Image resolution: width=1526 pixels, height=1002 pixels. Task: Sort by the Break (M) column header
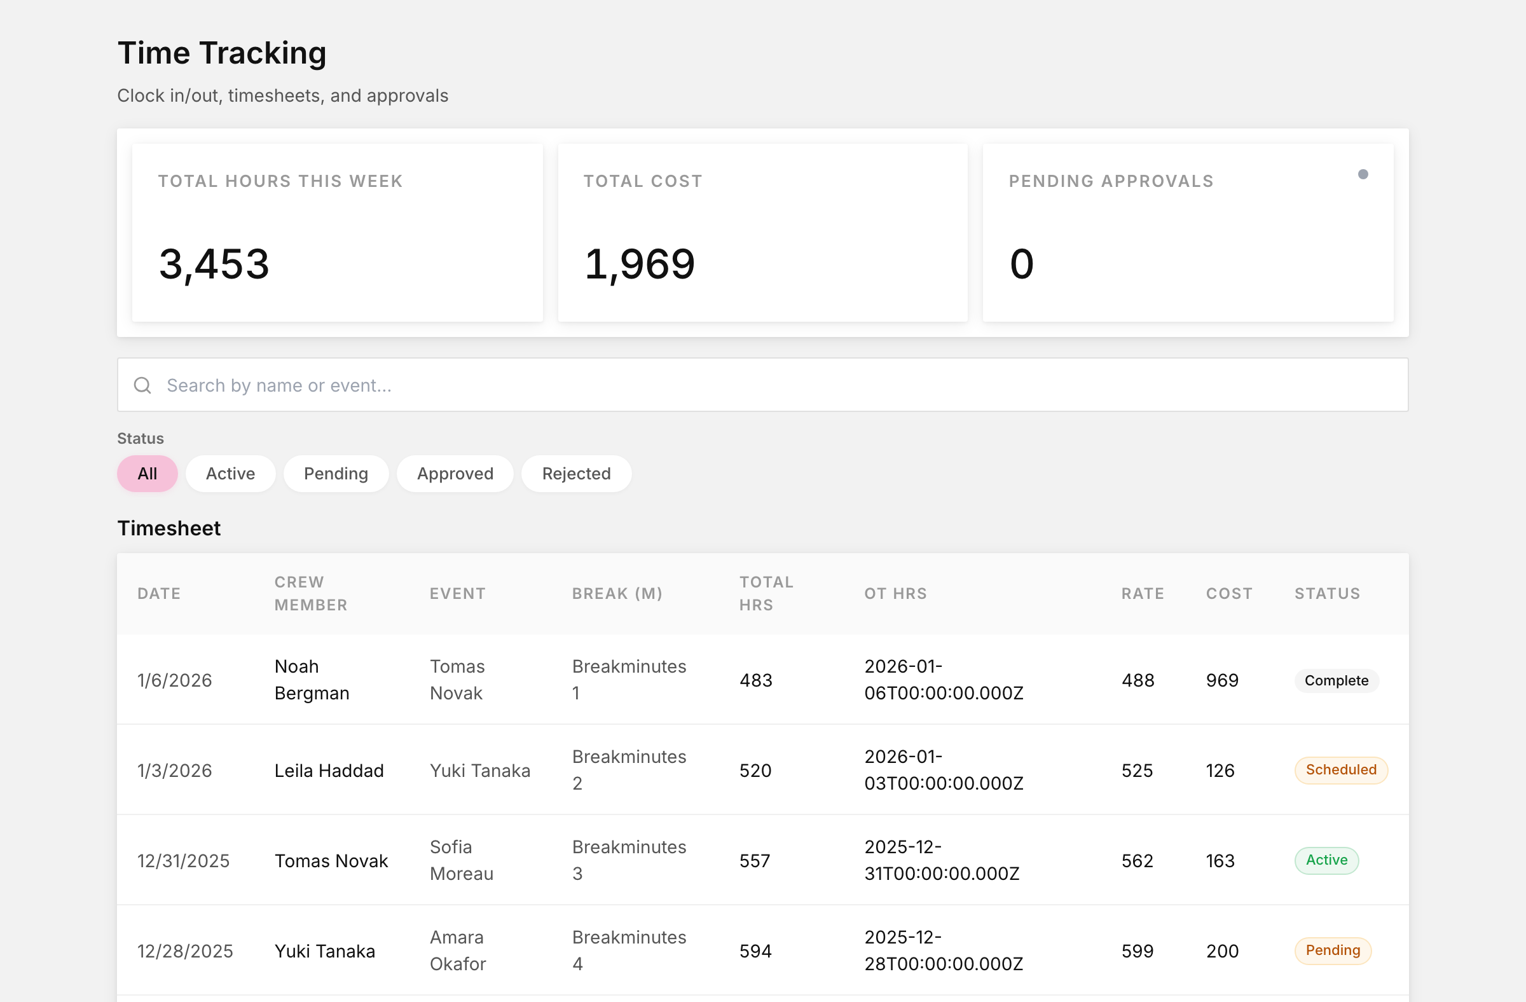coord(617,594)
